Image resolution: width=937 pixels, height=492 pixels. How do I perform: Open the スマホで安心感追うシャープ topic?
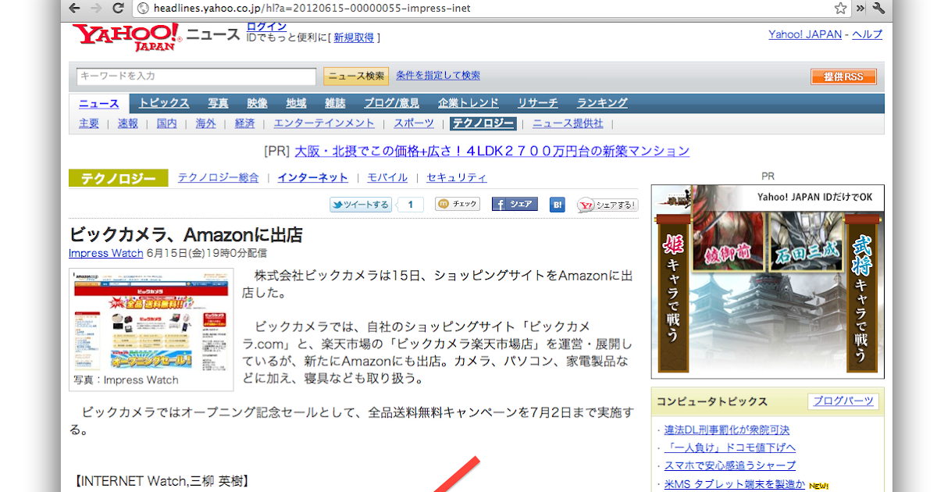pyautogui.click(x=730, y=465)
